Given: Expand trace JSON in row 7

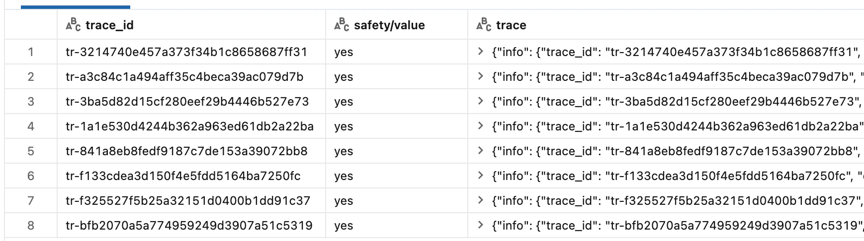Looking at the screenshot, I should pos(480,200).
